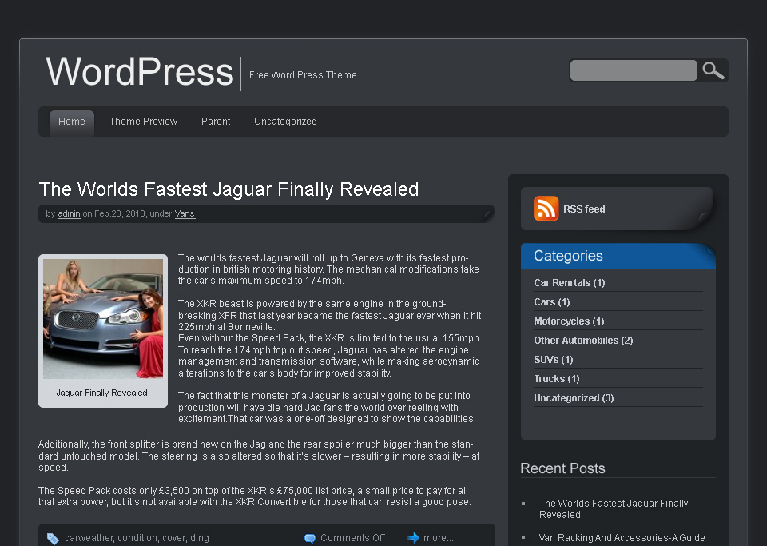767x546 pixels.
Task: Open the Vans category link
Action: pos(185,213)
